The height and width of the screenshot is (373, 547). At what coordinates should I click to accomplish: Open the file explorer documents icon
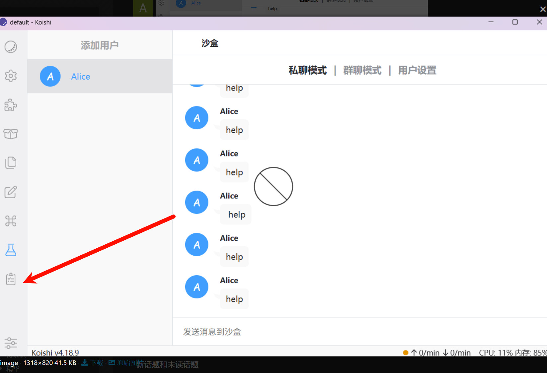(11, 163)
